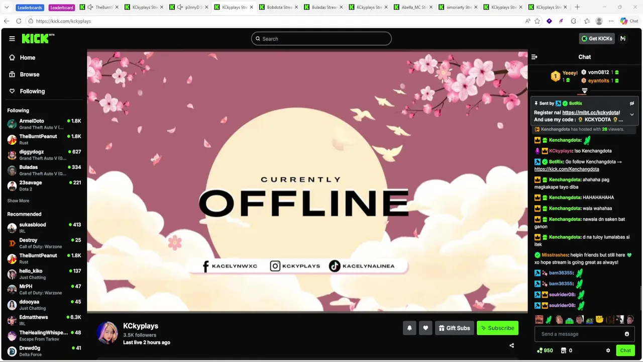This screenshot has width=643, height=362.
Task: Enable notifications with the bell icon
Action: [409, 328]
